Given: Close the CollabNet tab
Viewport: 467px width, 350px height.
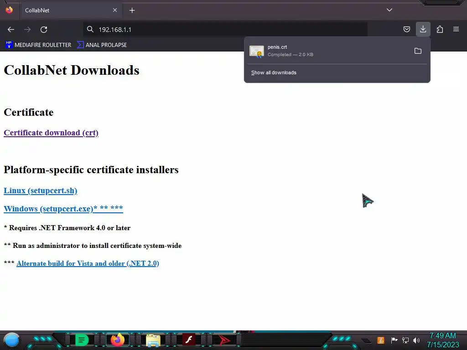Looking at the screenshot, I should click(x=115, y=10).
